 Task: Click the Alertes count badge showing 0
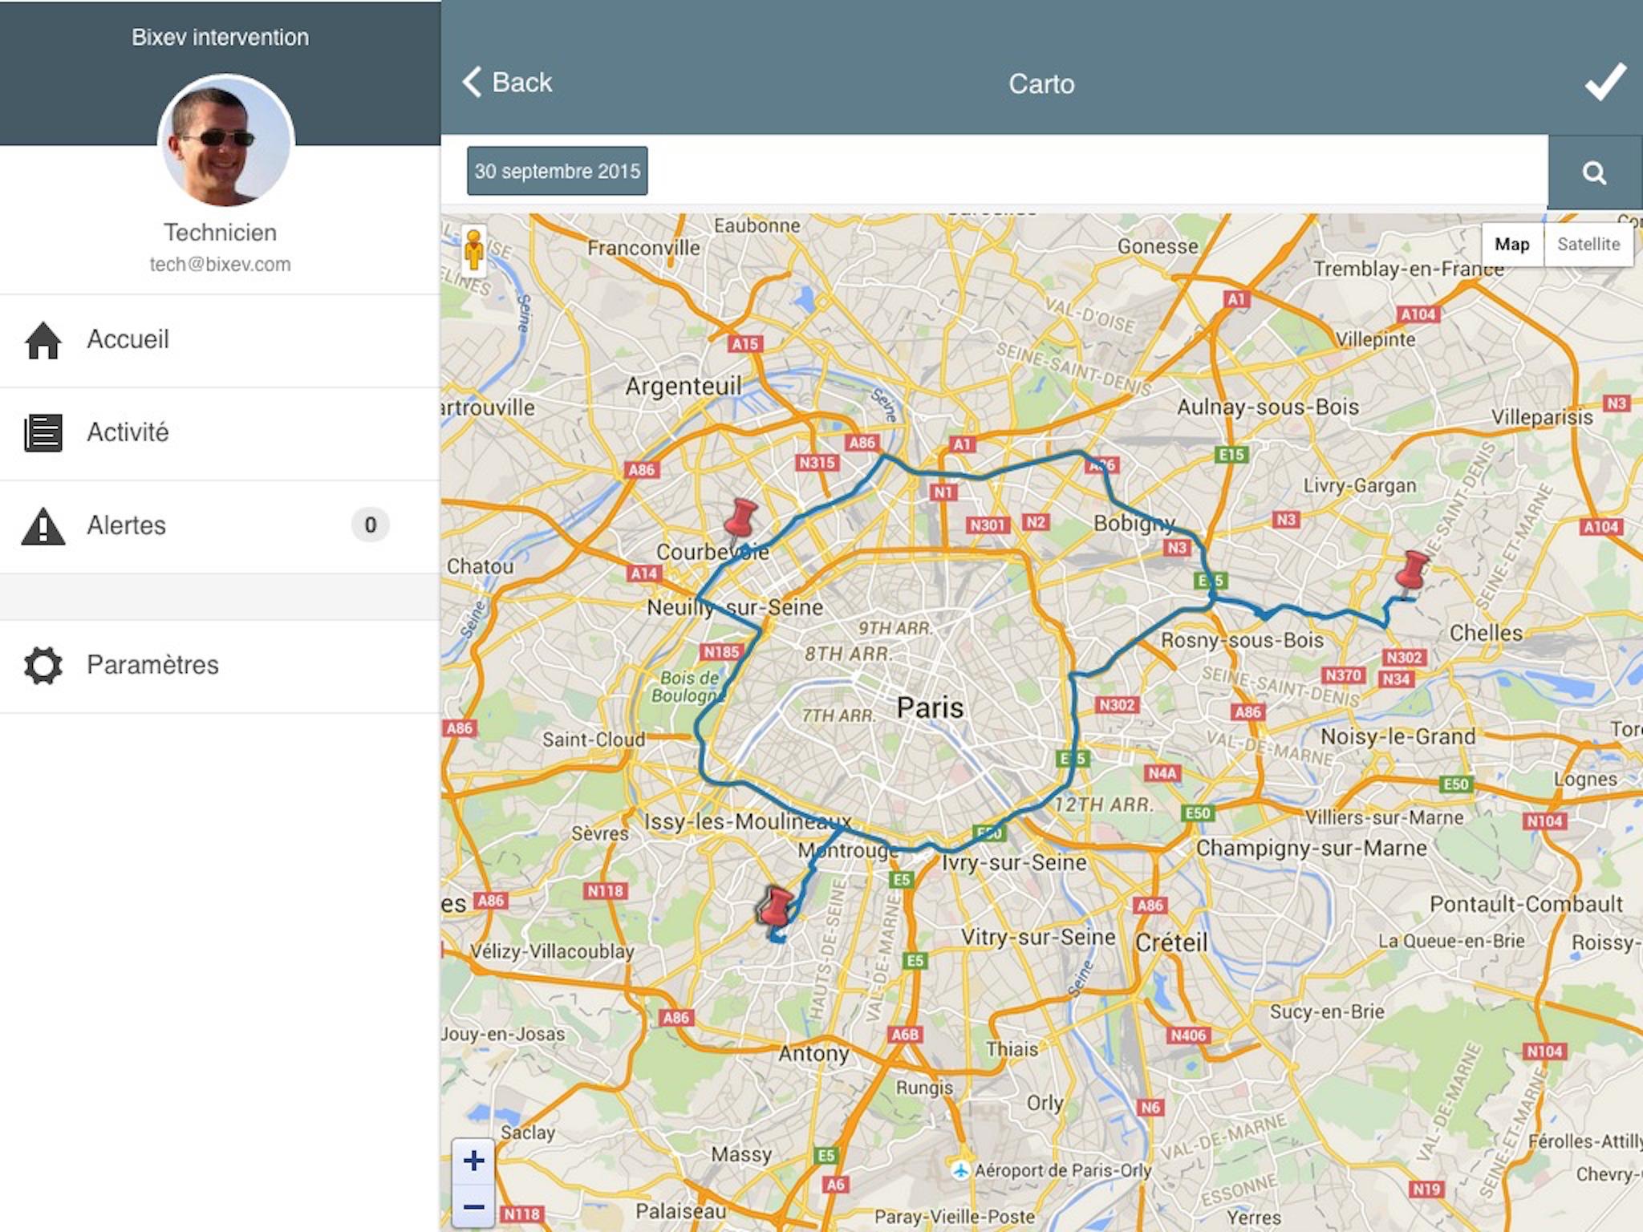pos(370,525)
